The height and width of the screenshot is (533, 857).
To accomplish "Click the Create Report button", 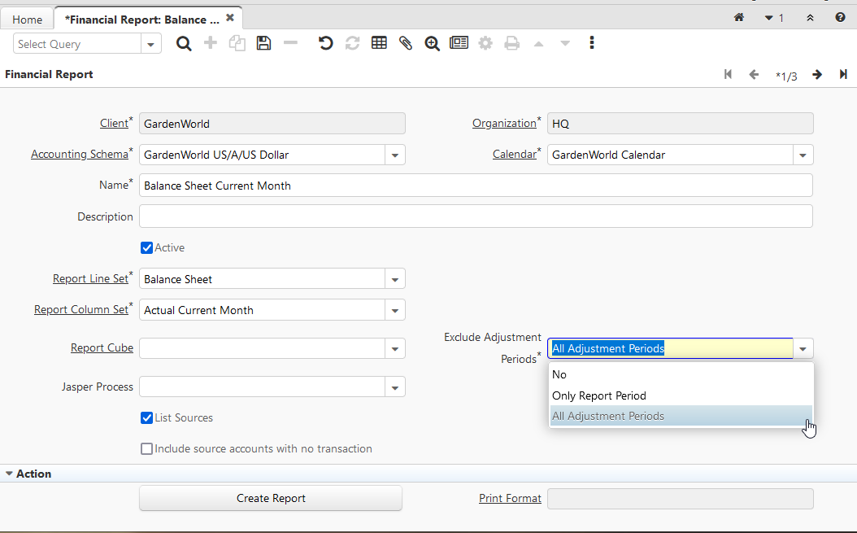I will (x=271, y=498).
